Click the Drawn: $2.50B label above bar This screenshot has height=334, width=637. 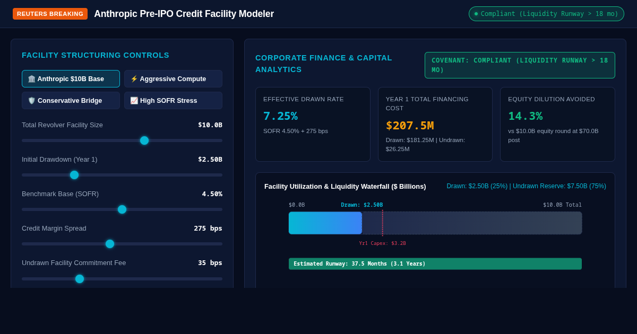click(x=361, y=205)
